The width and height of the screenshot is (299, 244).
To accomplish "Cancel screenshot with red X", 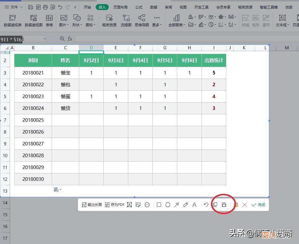I will pos(245,205).
